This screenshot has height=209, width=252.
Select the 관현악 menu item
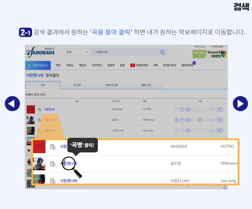[x=111, y=65]
